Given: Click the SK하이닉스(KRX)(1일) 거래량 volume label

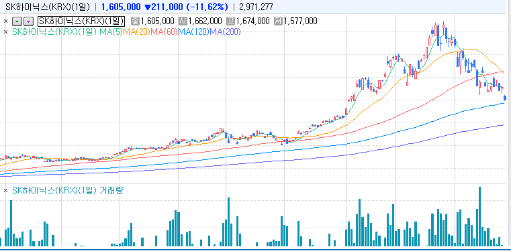Looking at the screenshot, I should point(68,191).
